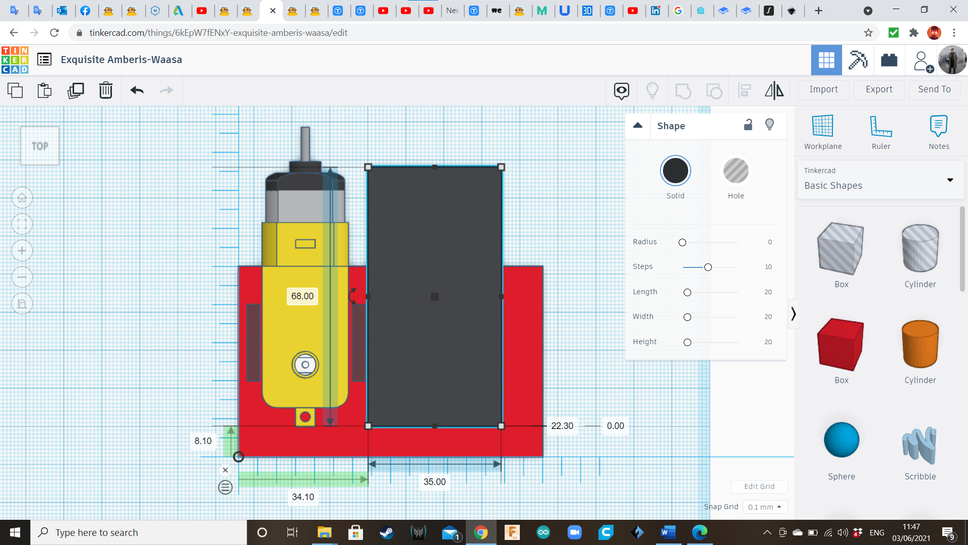
Task: Open the comments eye tool
Action: click(621, 91)
